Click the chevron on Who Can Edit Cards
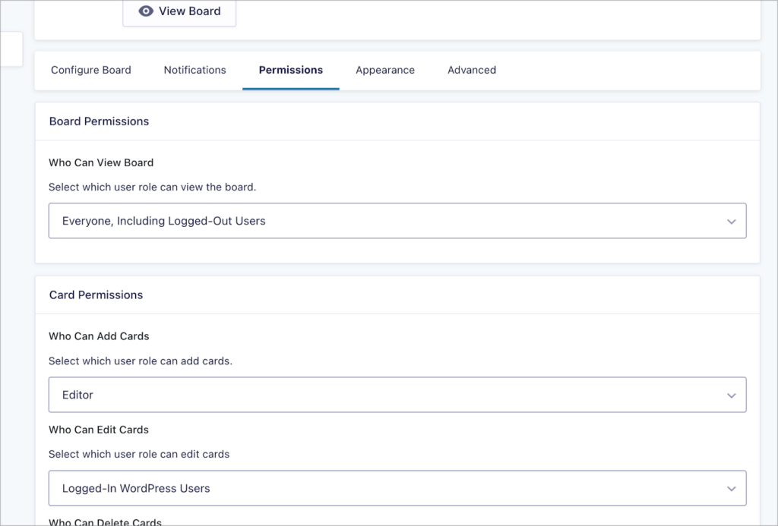This screenshot has height=526, width=778. pyautogui.click(x=731, y=488)
